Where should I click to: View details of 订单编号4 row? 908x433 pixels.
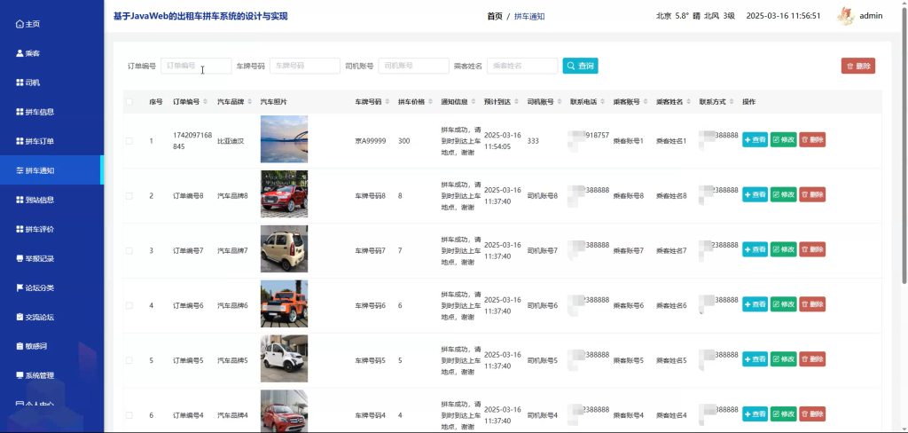[x=755, y=413]
